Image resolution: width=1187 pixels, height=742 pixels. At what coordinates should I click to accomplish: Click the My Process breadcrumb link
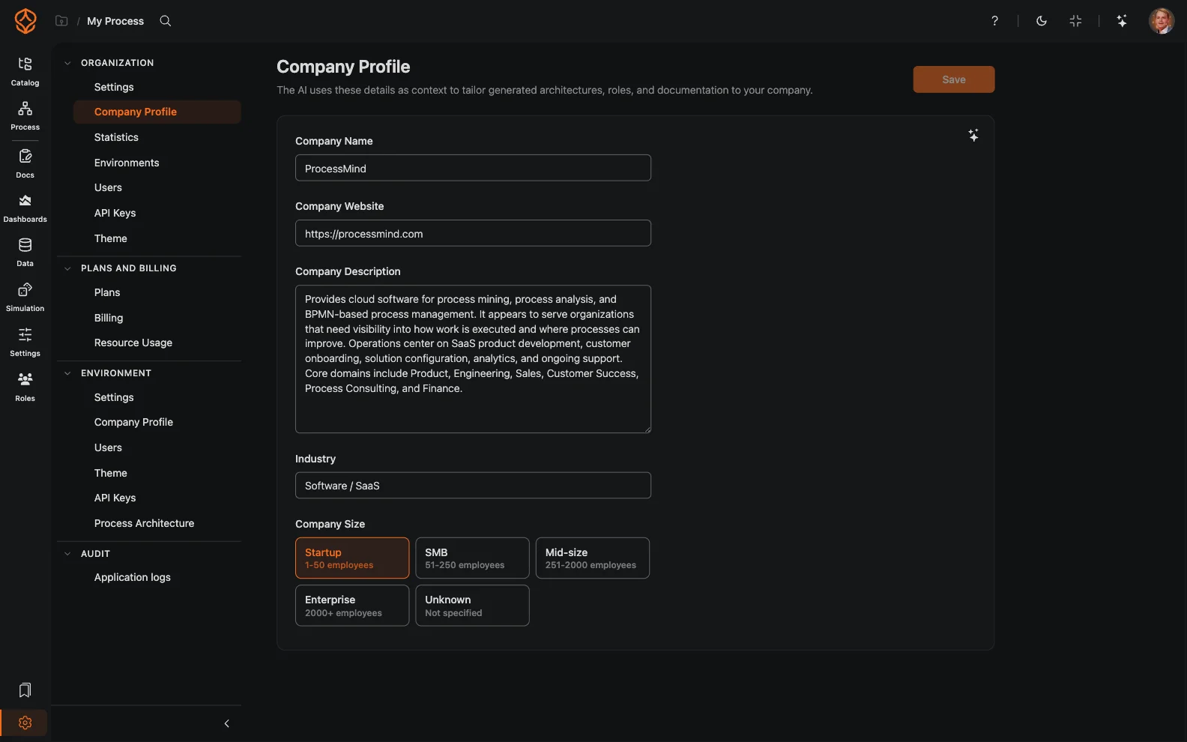coord(115,21)
